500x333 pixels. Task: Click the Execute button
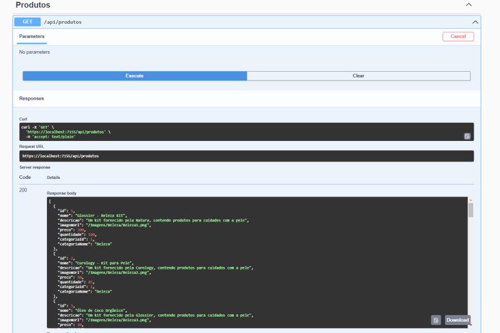pyautogui.click(x=134, y=75)
